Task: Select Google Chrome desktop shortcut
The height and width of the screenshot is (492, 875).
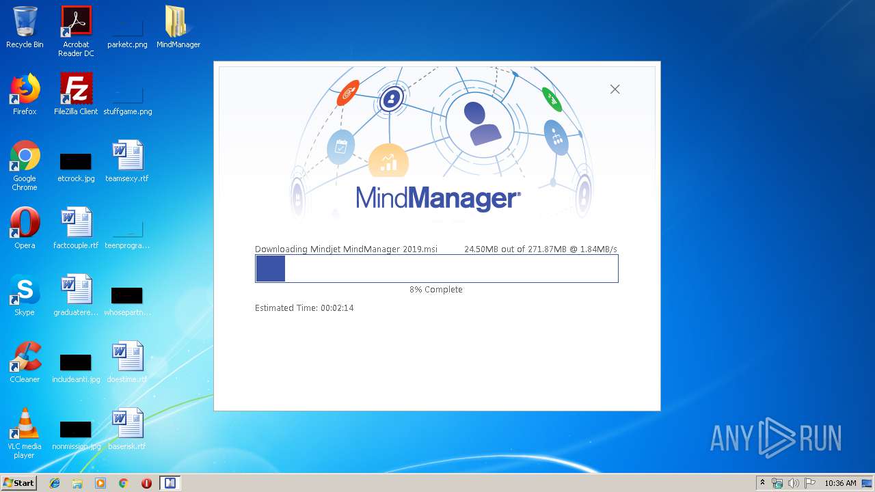Action: click(25, 166)
